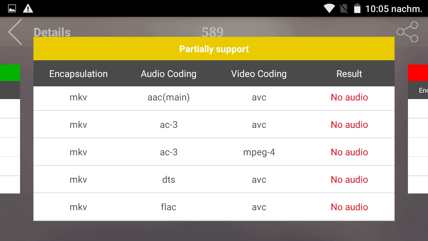
Task: Open the warning notification icon
Action: tap(28, 8)
